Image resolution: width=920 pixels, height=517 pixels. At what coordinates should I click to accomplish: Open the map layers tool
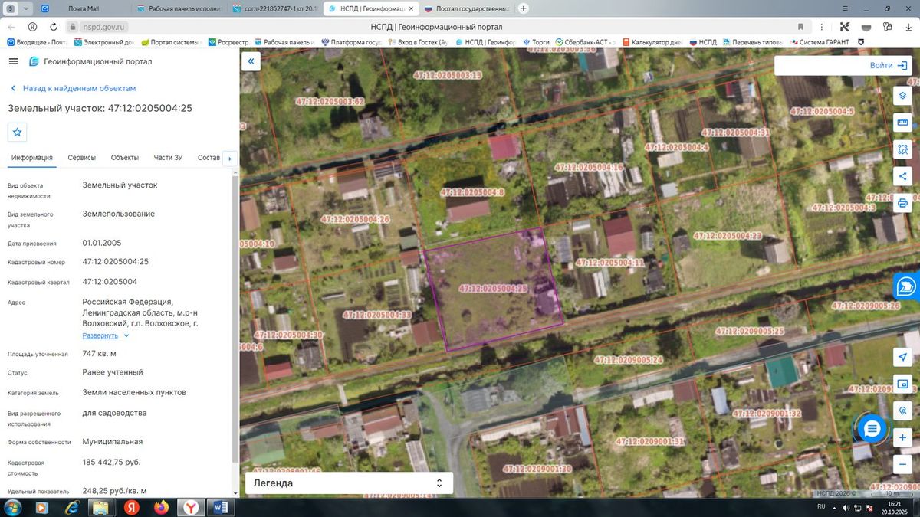coord(902,96)
